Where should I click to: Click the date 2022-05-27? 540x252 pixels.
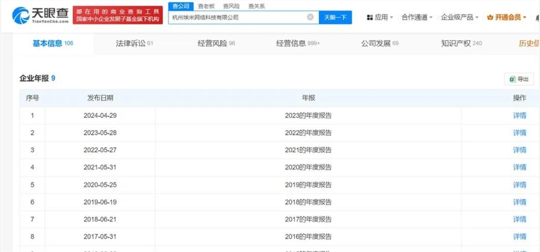point(100,150)
